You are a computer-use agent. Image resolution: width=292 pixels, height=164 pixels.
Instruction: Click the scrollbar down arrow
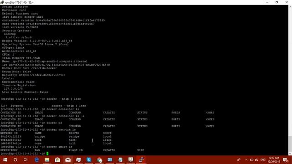click(290, 154)
